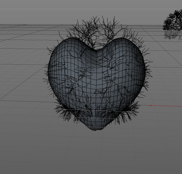This screenshot has height=174, width=182.
Task: Click the dotted points below the tree object
Action: coord(173,35)
